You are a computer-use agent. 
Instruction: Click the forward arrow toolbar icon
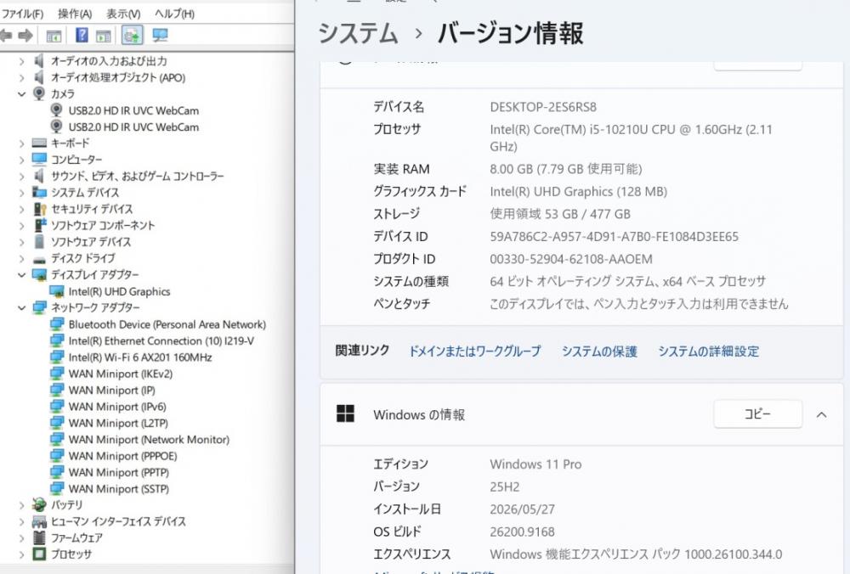(25, 36)
